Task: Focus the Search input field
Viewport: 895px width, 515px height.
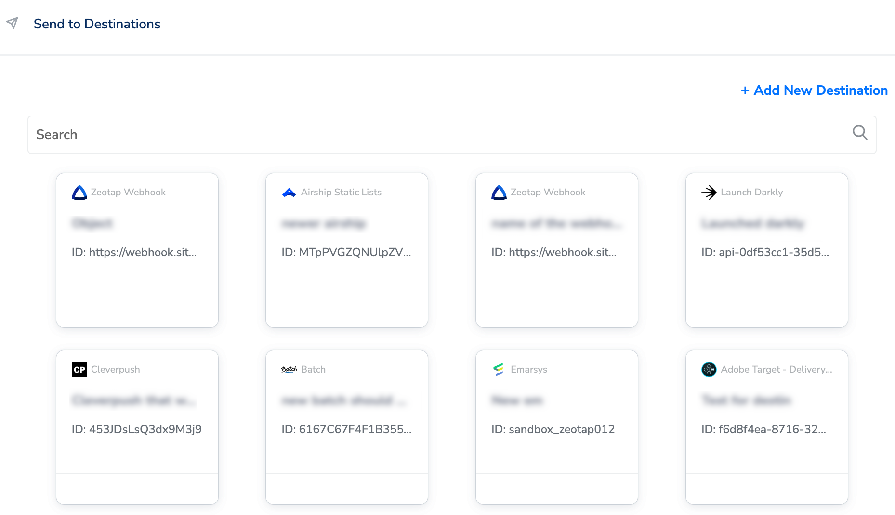Action: [451, 135]
